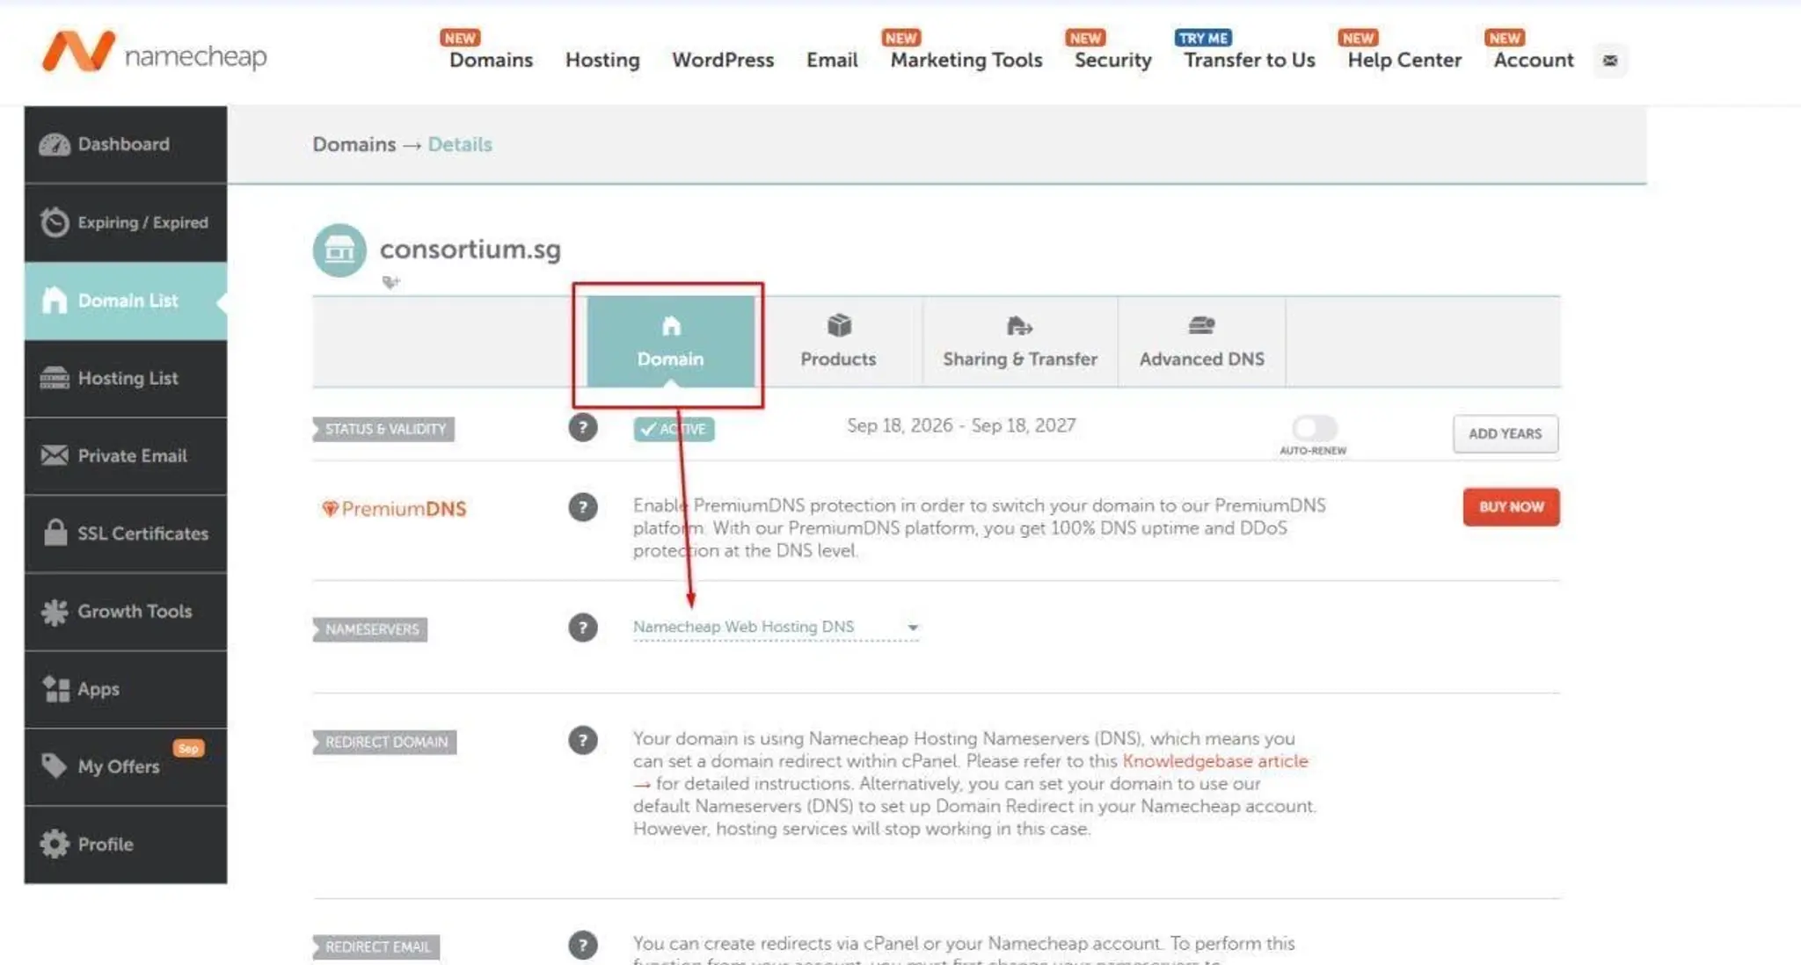Open help icon for Redirect Email
Screen dimensions: 1801x965
coord(582,945)
